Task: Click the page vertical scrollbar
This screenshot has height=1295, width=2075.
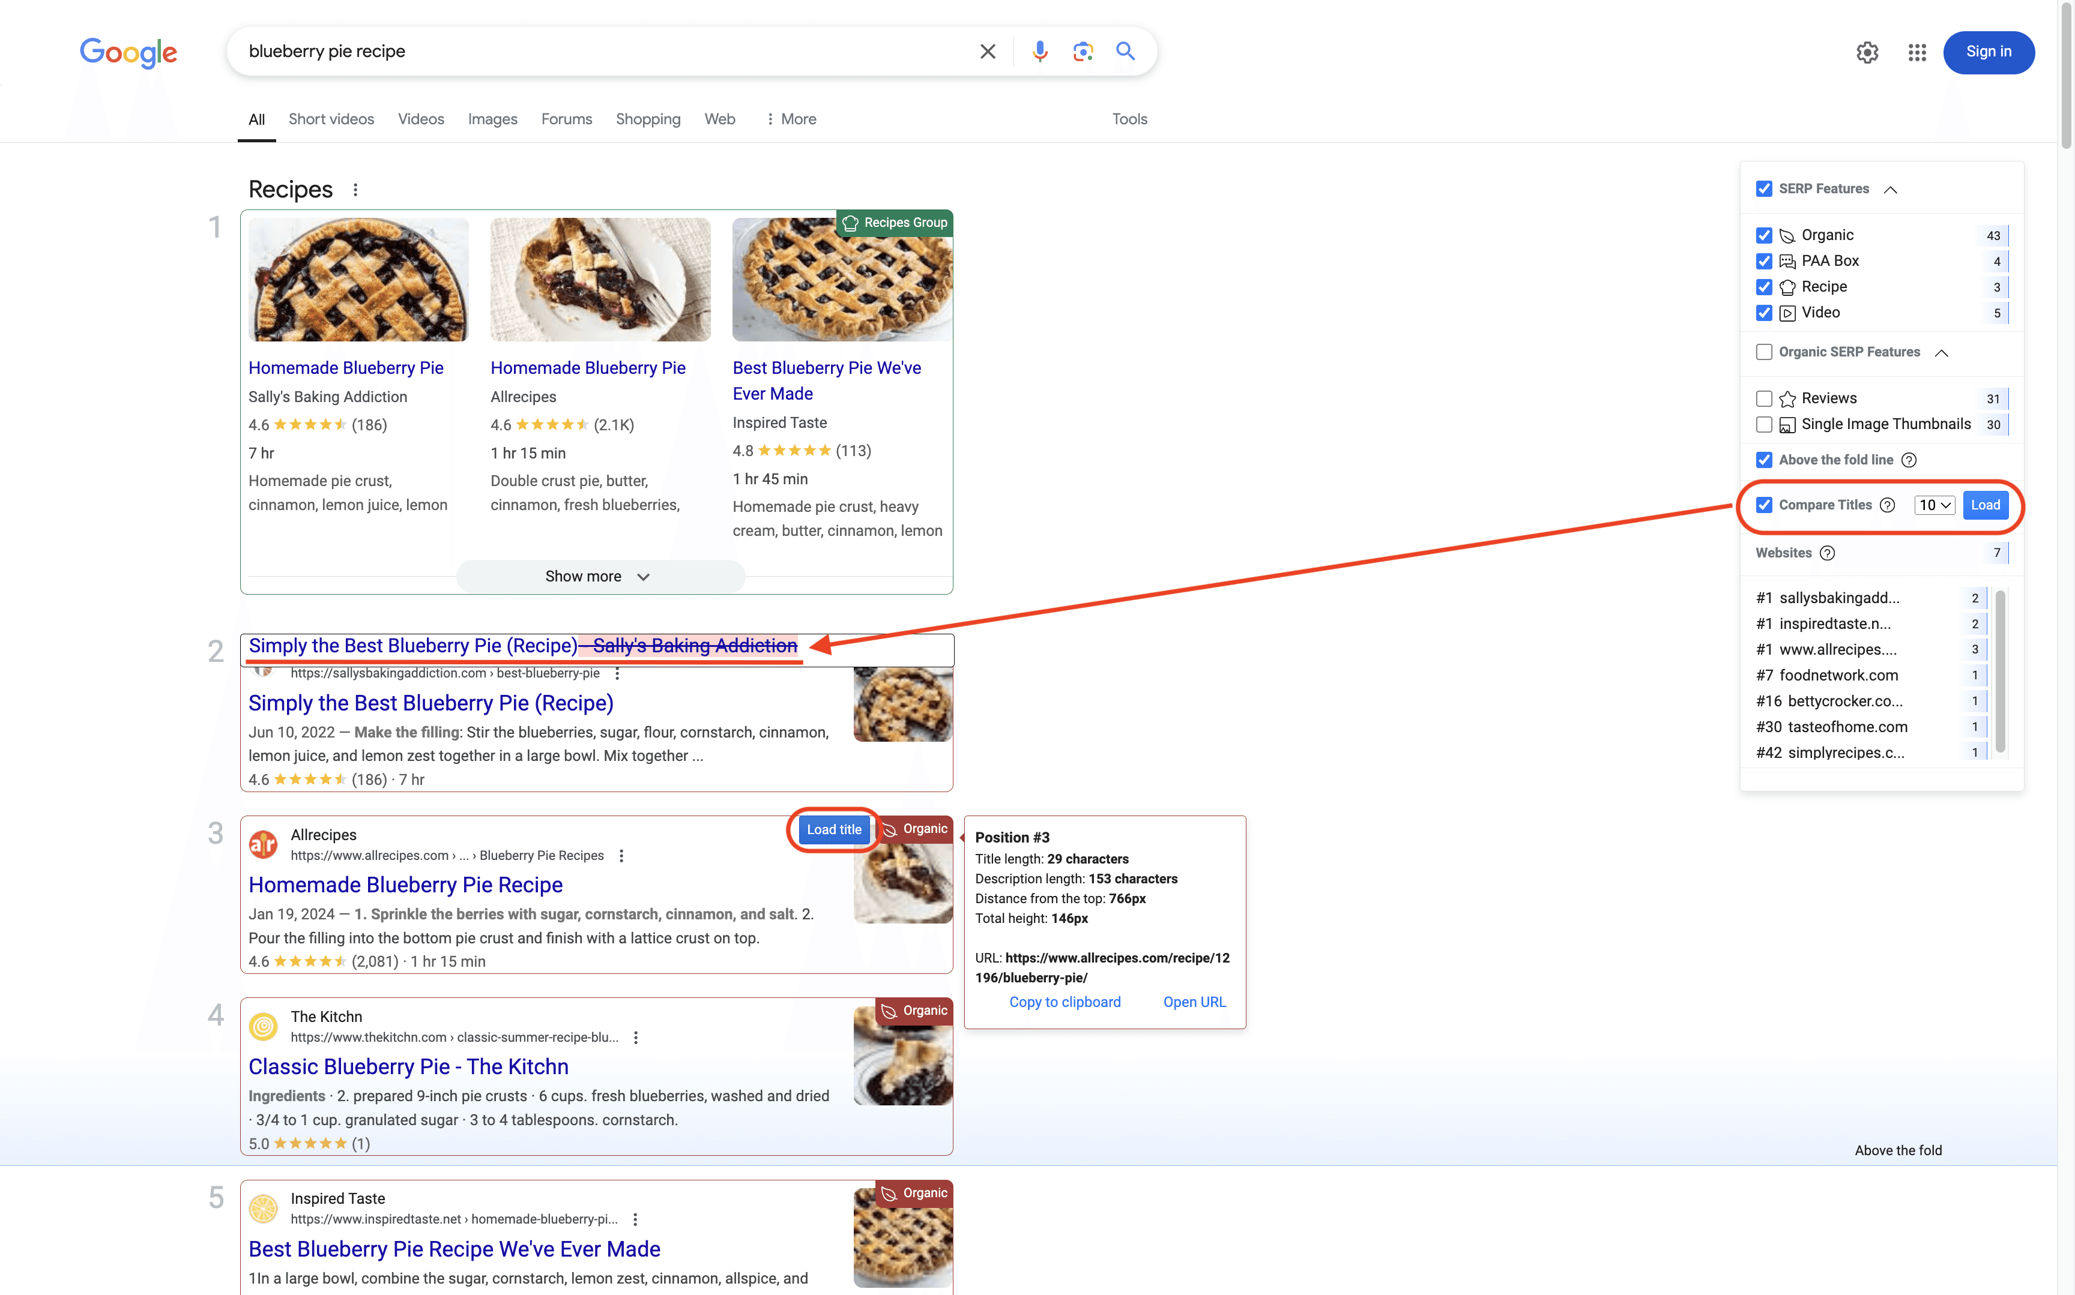Action: (2067, 77)
